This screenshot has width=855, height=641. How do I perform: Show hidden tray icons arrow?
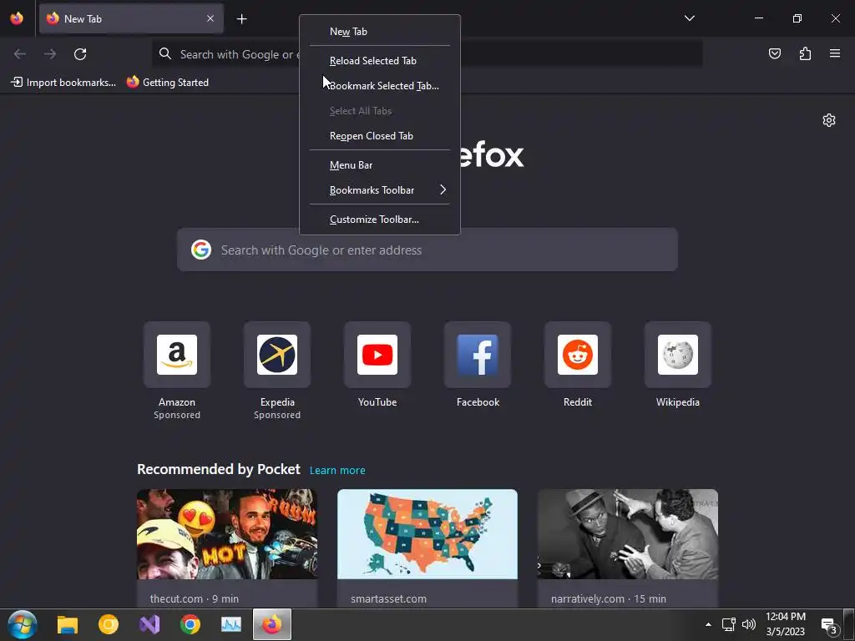coord(708,624)
